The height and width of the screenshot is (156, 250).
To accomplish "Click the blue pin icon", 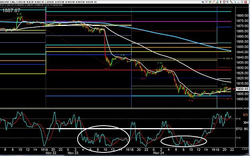I will click(x=235, y=2).
